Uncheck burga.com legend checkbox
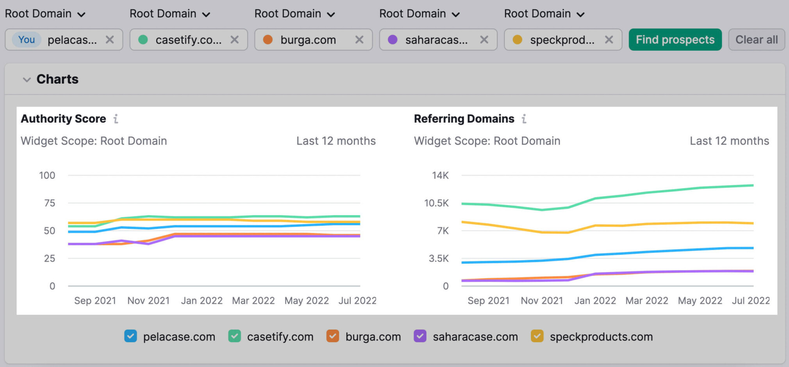789x367 pixels. 333,336
